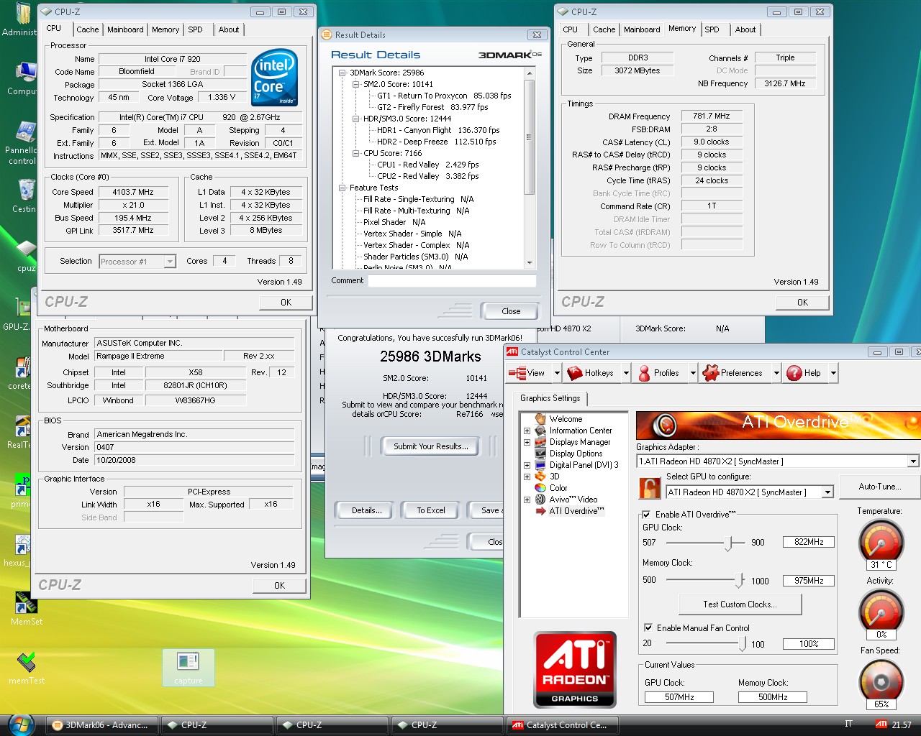Select the memTest desktop icon
The height and width of the screenshot is (736, 921).
coord(27,661)
